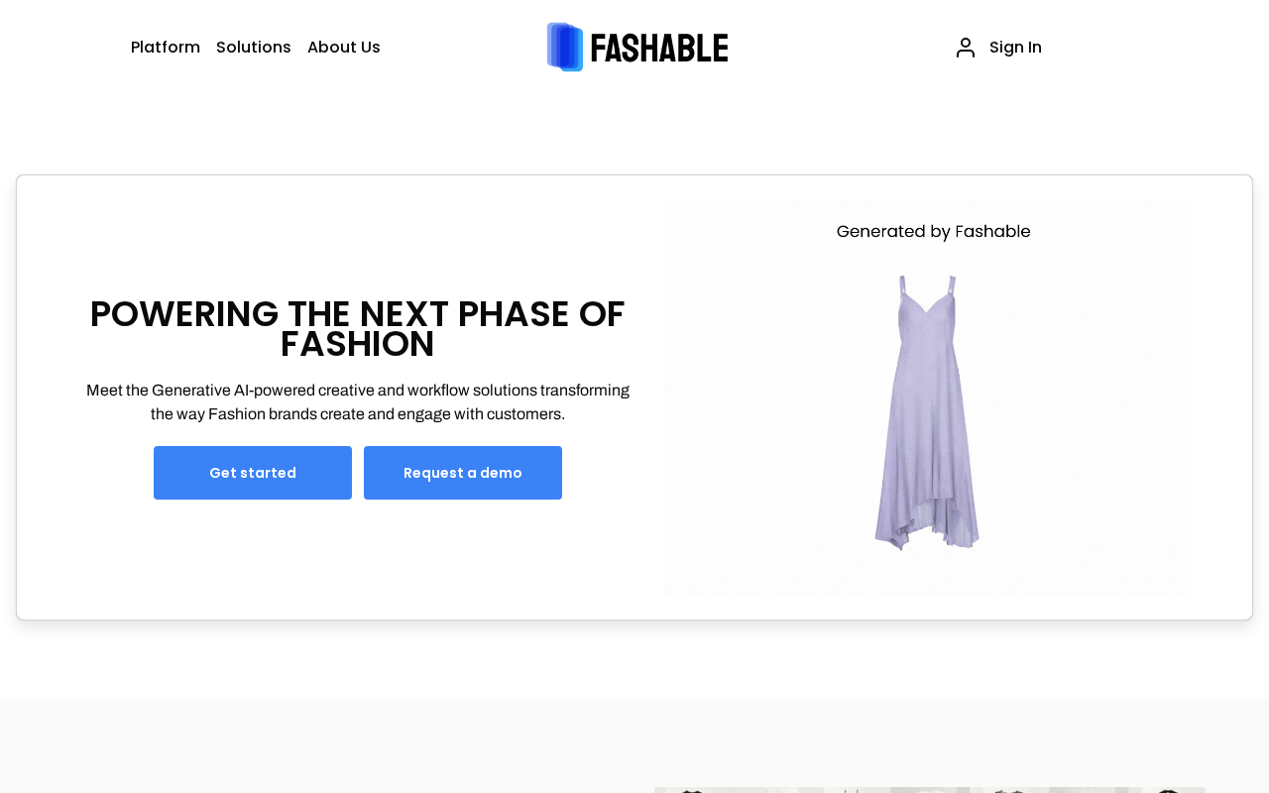Image resolution: width=1269 pixels, height=793 pixels.
Task: Click the word FASHION in the headline
Action: tap(357, 345)
